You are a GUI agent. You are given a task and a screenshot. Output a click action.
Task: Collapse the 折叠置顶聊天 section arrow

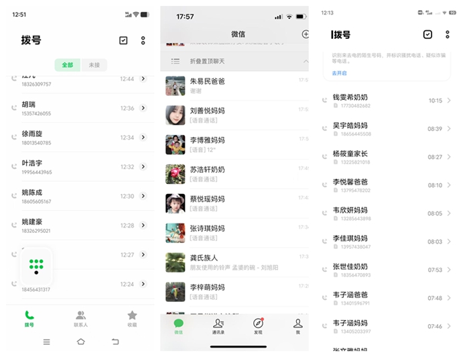[306, 61]
